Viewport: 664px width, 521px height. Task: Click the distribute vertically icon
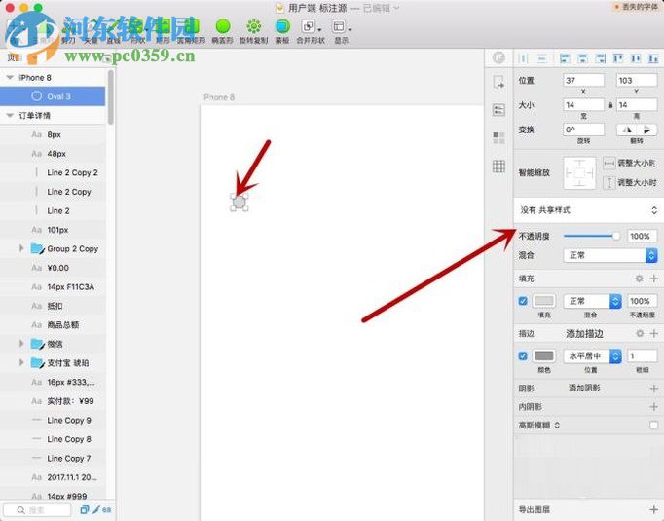(541, 58)
